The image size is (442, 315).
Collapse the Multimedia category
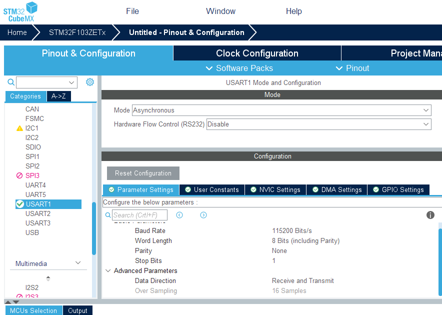(x=78, y=263)
